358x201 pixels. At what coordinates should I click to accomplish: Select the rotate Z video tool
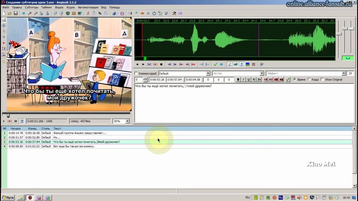tap(4, 31)
